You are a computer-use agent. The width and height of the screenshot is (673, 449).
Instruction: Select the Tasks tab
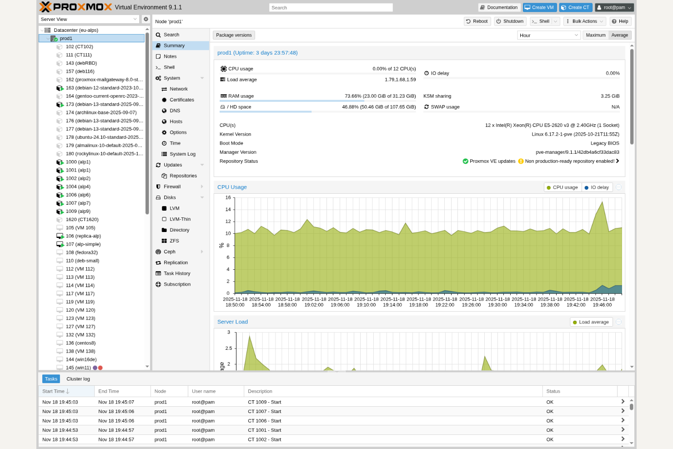[x=51, y=379]
